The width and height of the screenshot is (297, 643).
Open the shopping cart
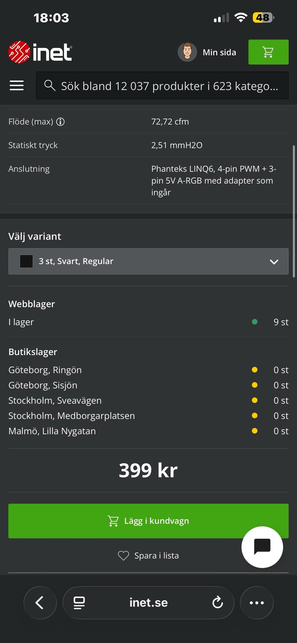(x=268, y=52)
